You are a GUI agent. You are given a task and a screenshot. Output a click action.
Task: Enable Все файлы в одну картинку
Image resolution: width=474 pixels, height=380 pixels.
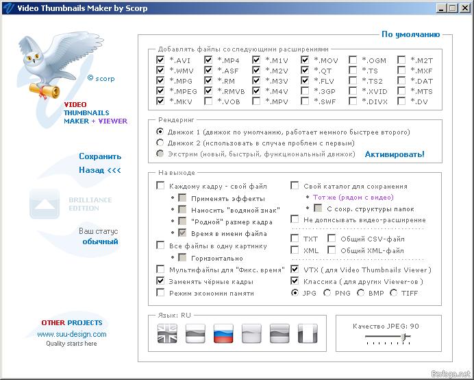click(x=160, y=245)
